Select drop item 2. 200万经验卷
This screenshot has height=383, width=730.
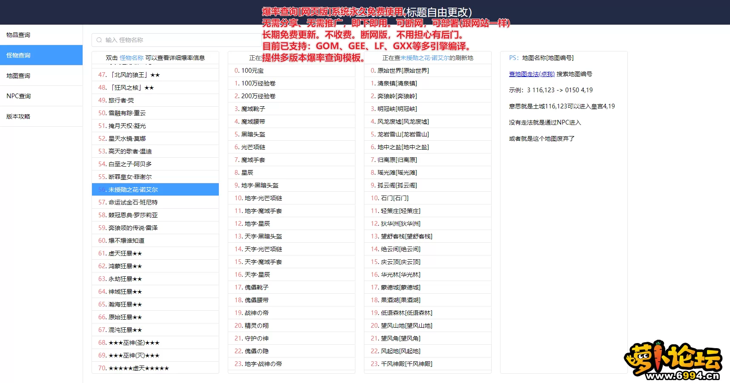292,96
